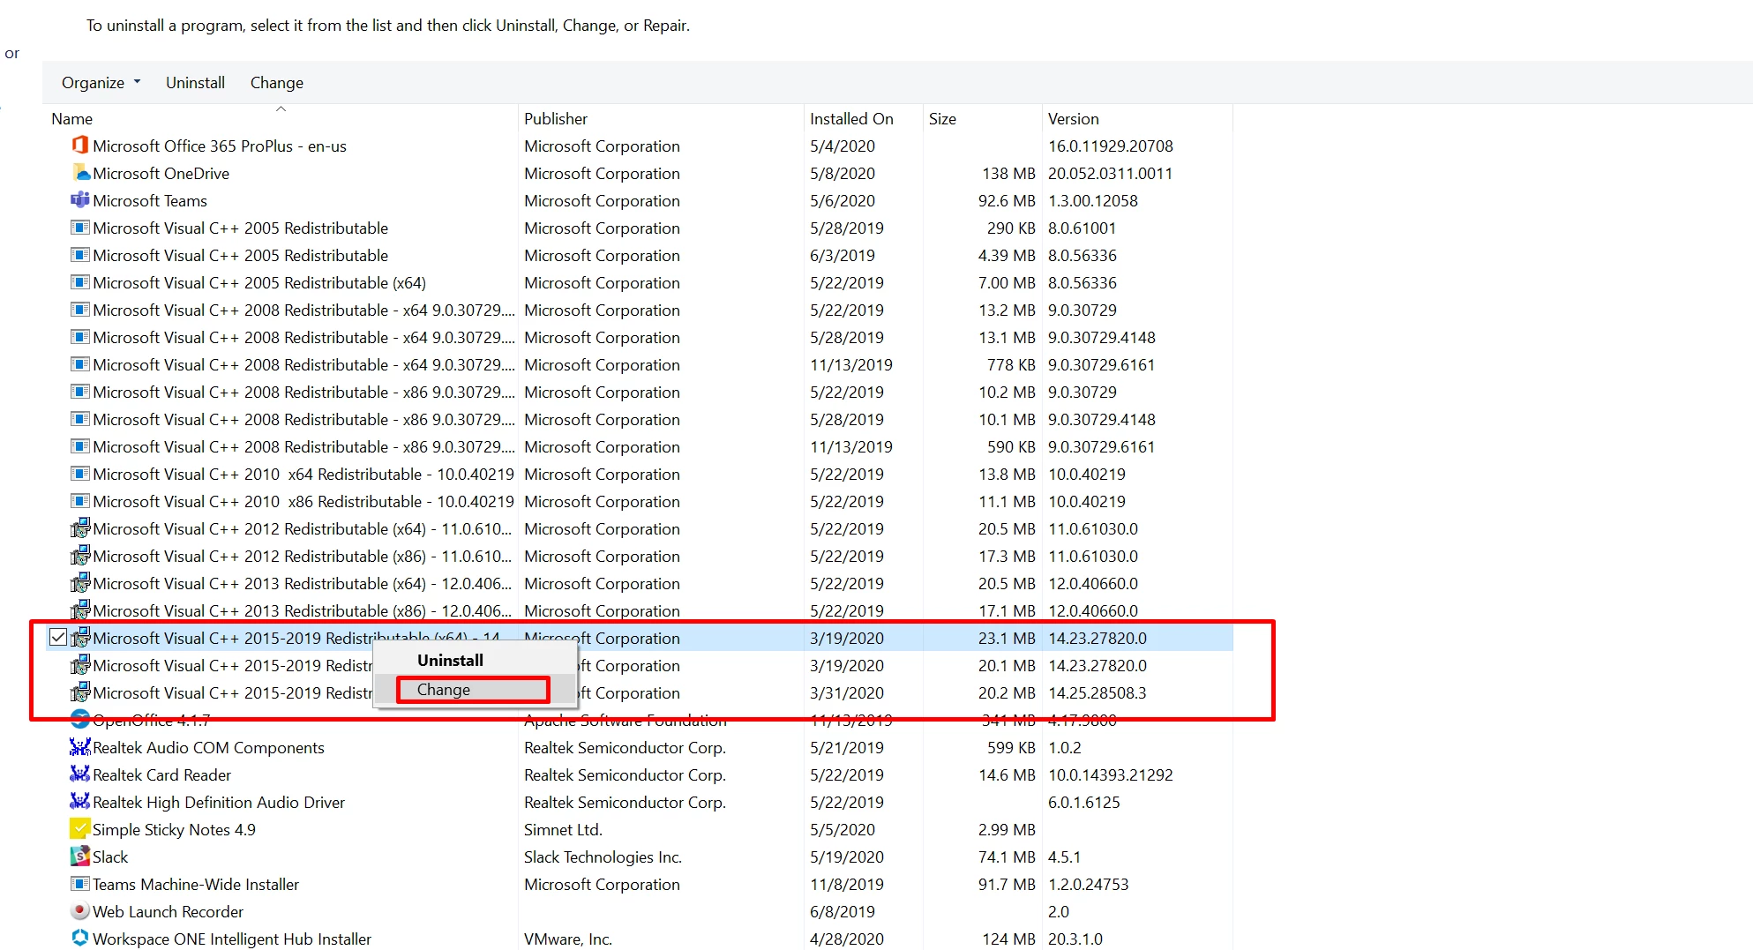The image size is (1753, 950).
Task: Click version 14.23.27820.0 of selected row
Action: 1097,638
